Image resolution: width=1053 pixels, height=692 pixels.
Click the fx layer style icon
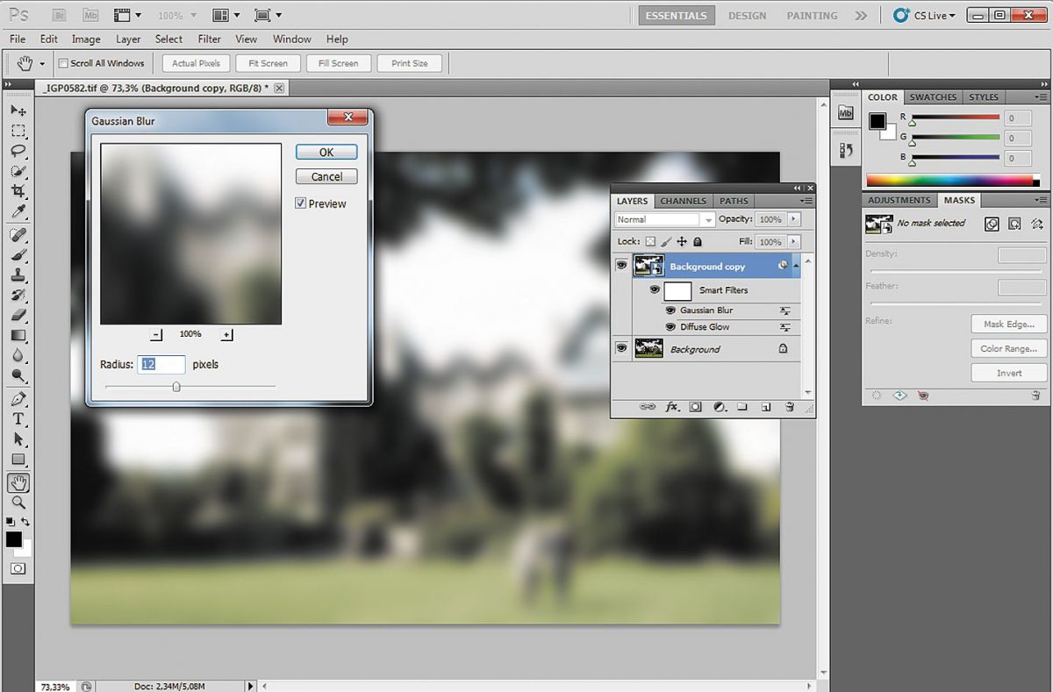coord(672,407)
